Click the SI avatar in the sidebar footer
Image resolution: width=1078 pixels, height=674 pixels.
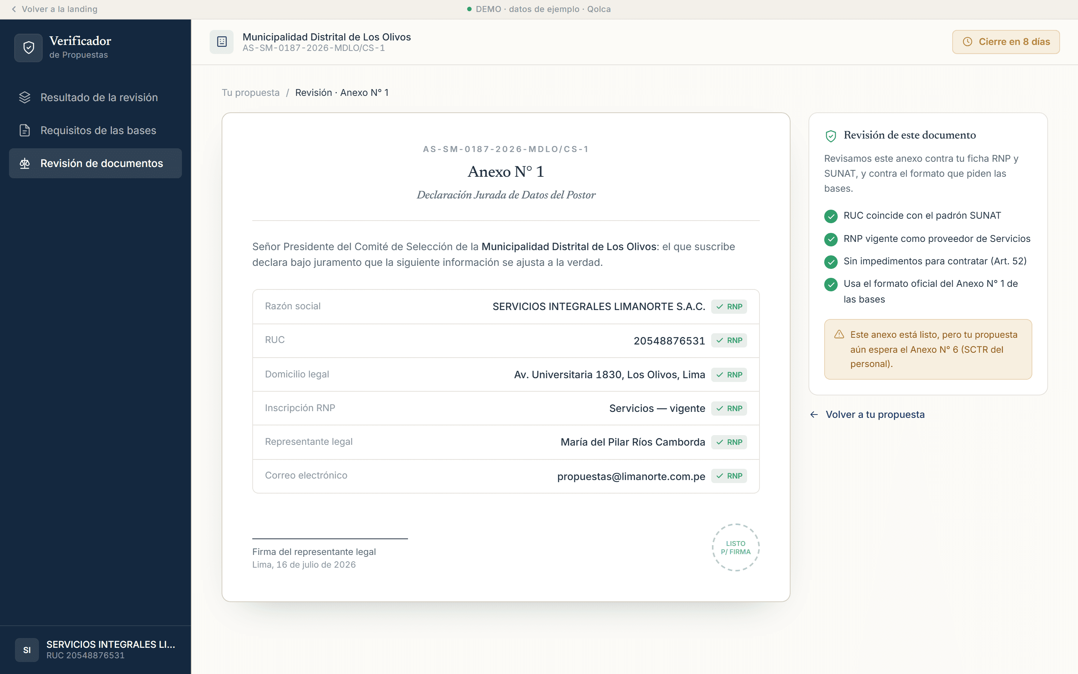(27, 650)
